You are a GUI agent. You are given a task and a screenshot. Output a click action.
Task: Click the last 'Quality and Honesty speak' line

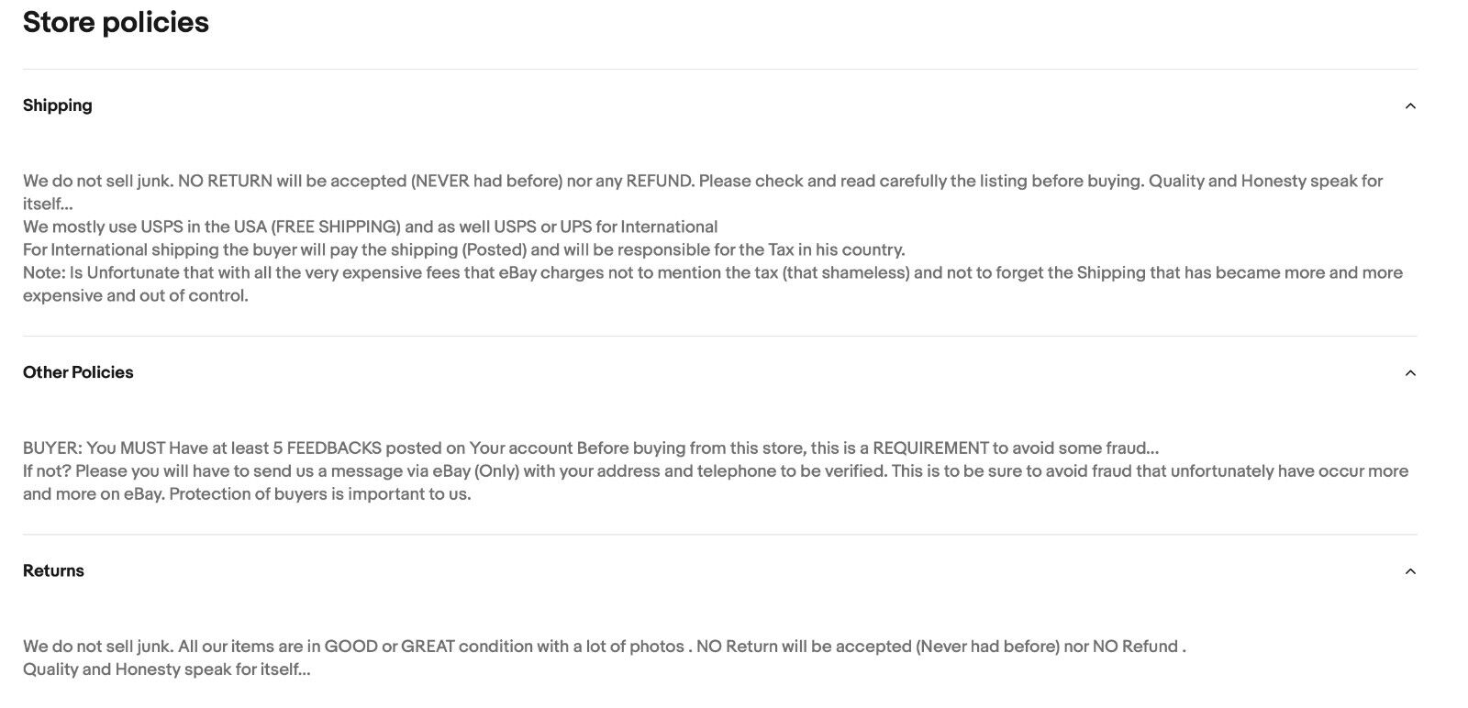pos(167,669)
